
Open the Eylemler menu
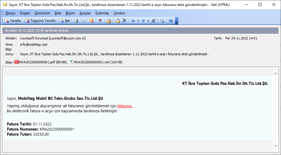click(102, 13)
